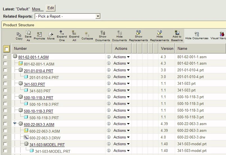Check the box for 341-503.PRT link row
The width and height of the screenshot is (226, 155).
tap(5, 83)
